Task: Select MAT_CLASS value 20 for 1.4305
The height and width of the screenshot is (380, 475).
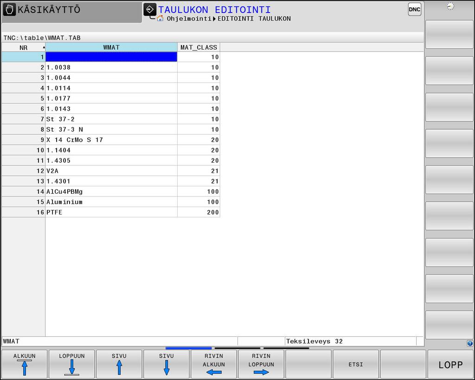Action: (199, 160)
